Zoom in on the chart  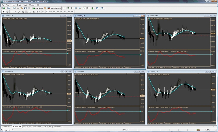pyautogui.click(x=76, y=8)
